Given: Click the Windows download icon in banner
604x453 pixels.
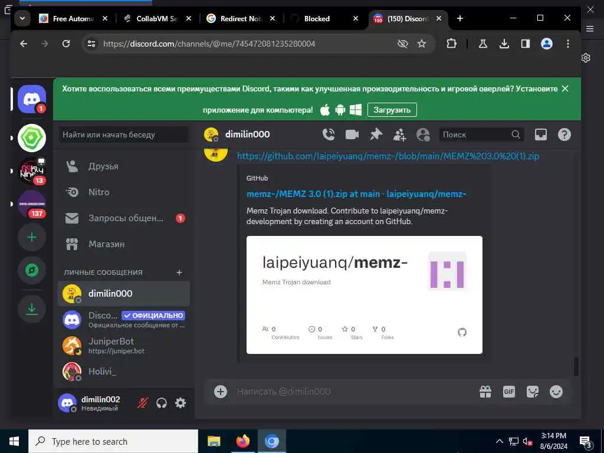Looking at the screenshot, I should coord(356,110).
